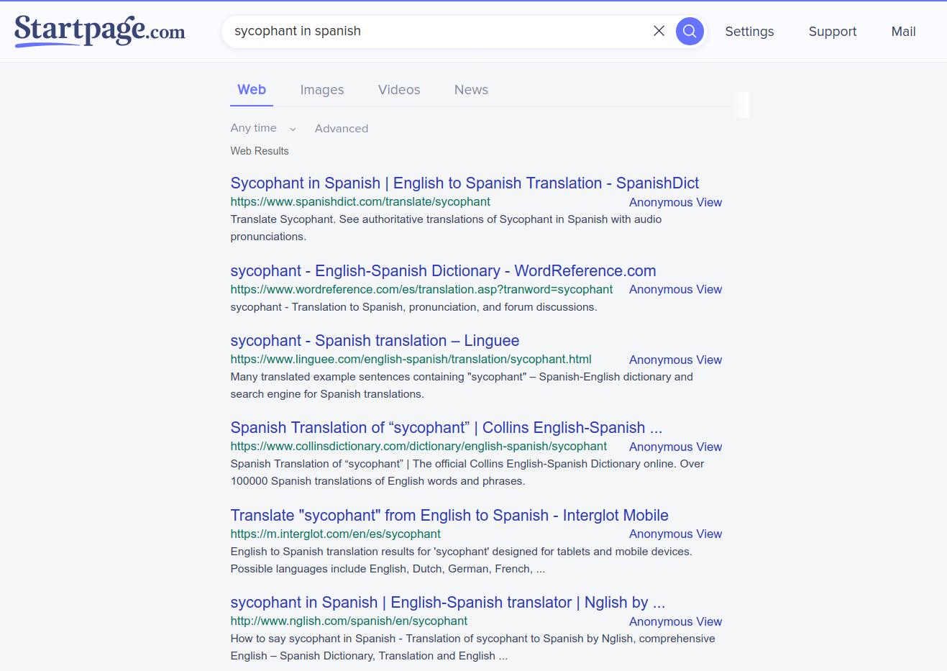Open the SpanishDict 'Sycophant in Spanish' result title
This screenshot has width=947, height=671.
465,183
